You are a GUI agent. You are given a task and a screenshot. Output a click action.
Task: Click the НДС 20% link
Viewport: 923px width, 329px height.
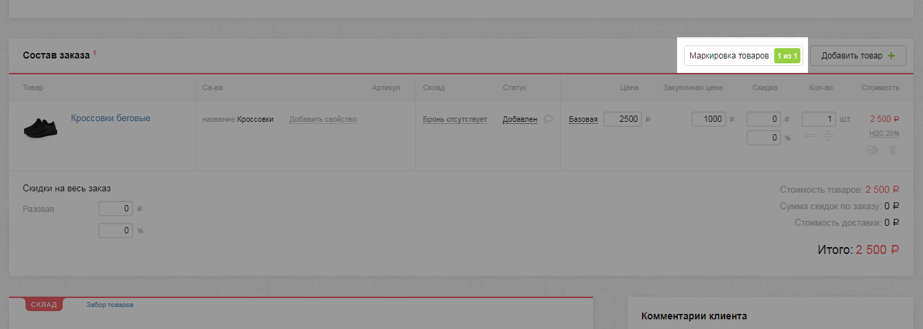click(884, 134)
